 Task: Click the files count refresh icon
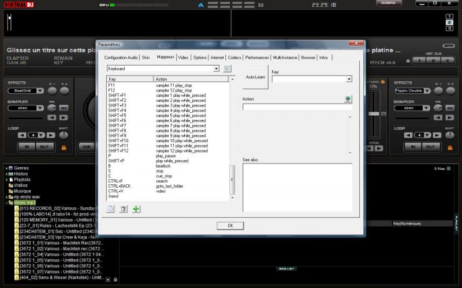point(449,169)
